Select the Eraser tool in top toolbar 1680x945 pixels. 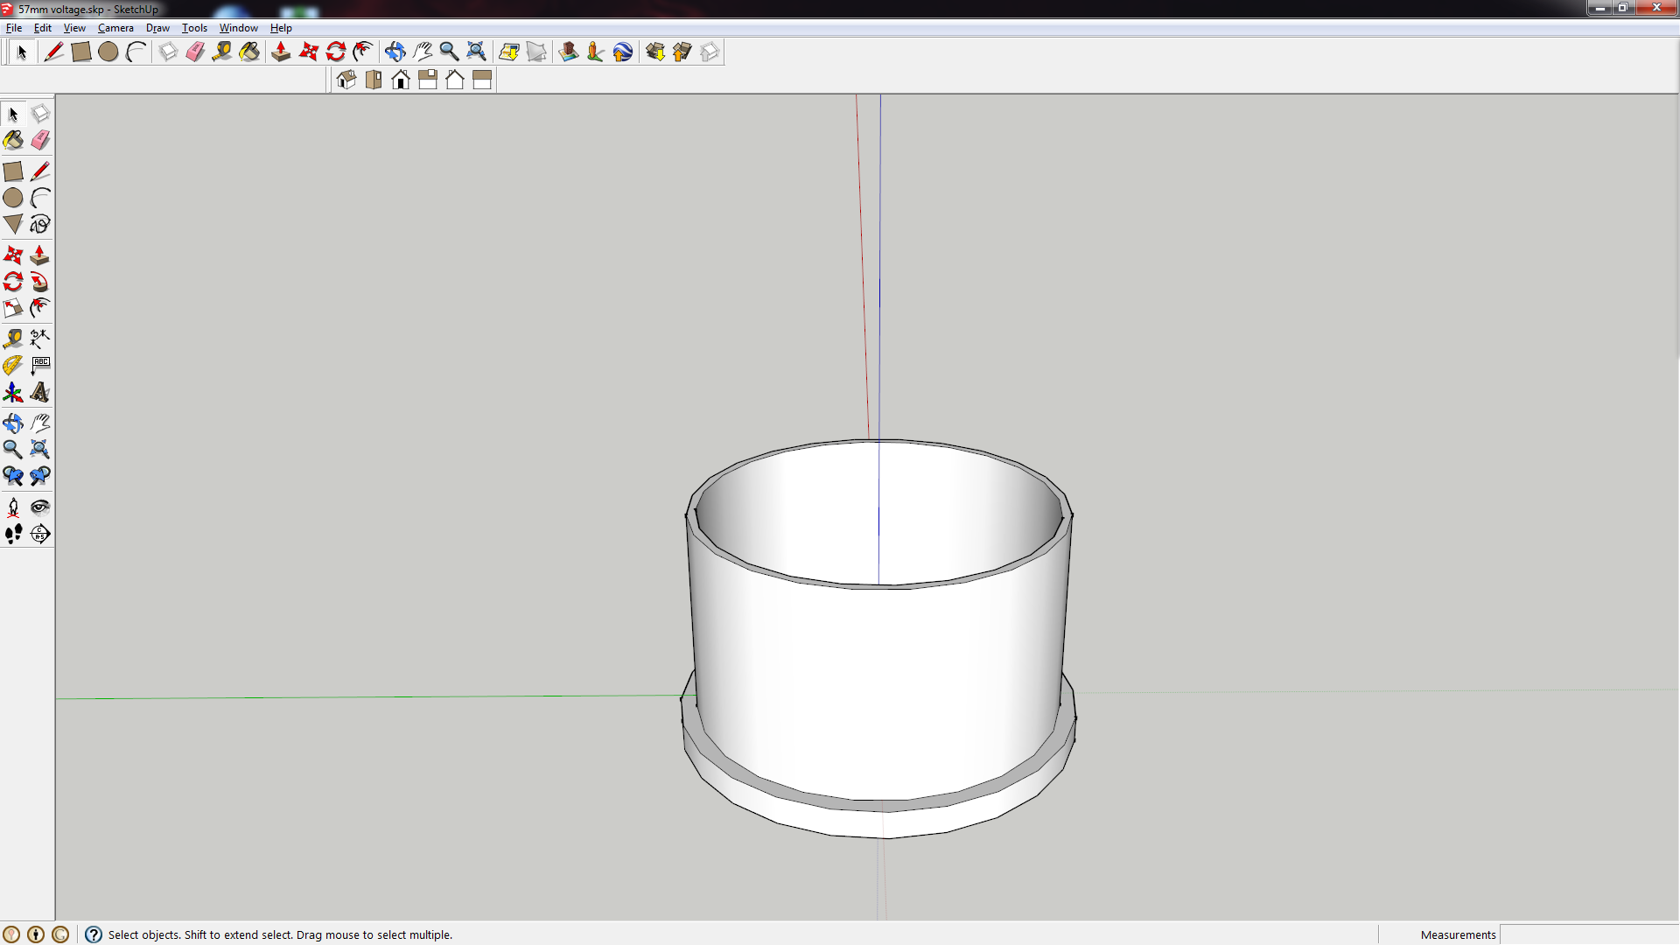click(x=195, y=52)
